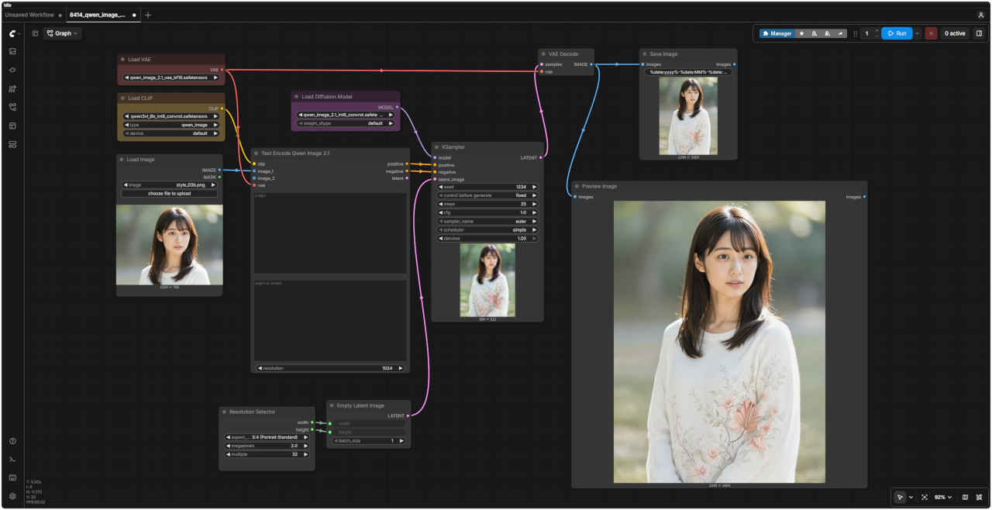
Task: Click the workflow panel icon left of Graph
Action: click(35, 33)
